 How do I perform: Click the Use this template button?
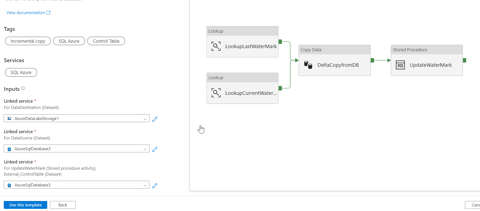[26, 205]
